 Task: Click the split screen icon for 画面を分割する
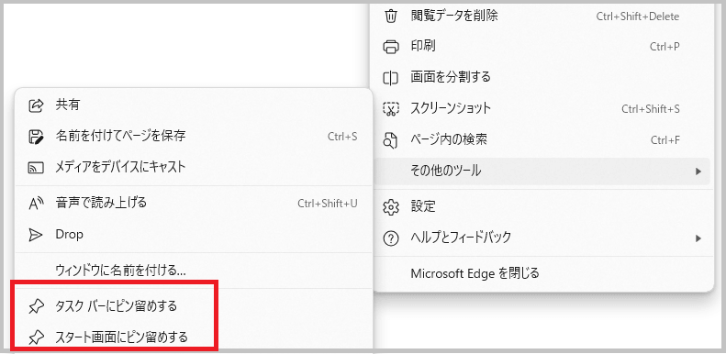[391, 77]
